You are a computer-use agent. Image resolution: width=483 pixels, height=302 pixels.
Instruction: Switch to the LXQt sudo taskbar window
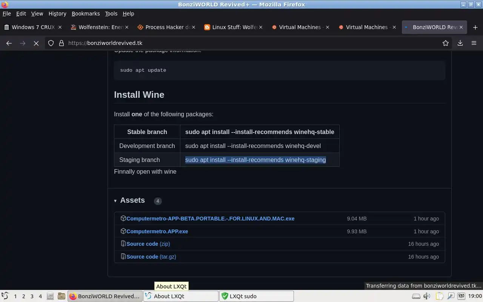pos(257,296)
